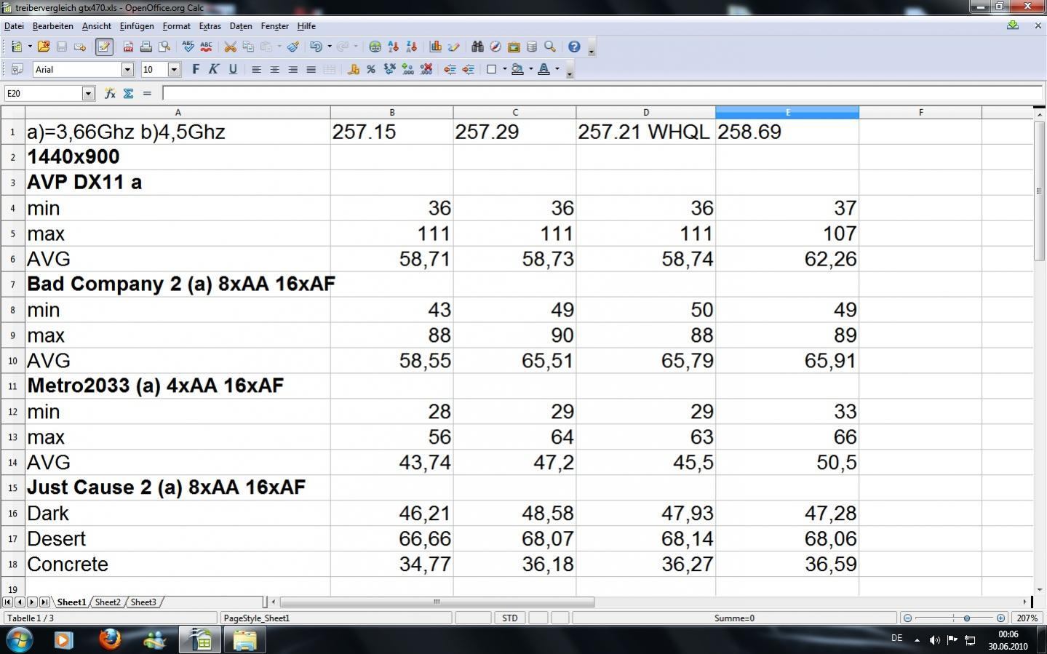1047x654 pixels.
Task: Open the Fenster menu
Action: point(274,26)
